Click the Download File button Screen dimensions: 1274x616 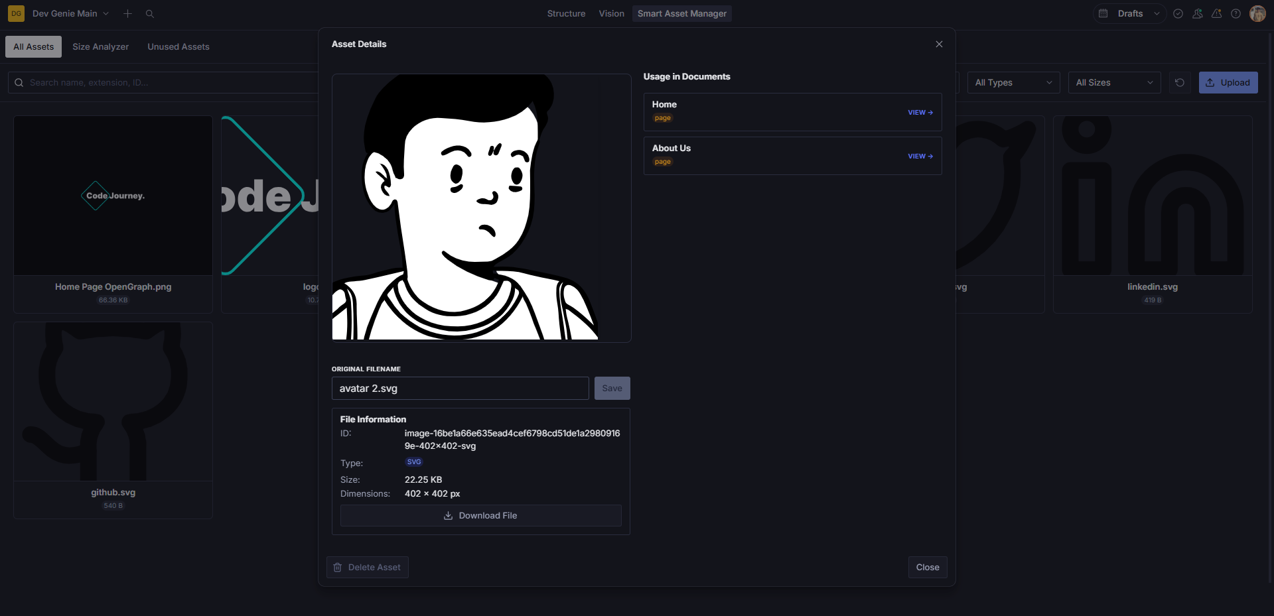(x=480, y=515)
